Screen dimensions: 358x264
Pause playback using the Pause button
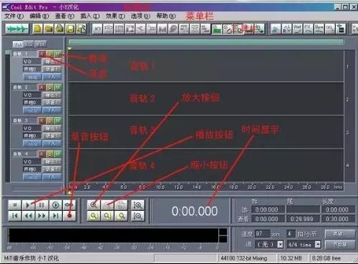click(42, 205)
